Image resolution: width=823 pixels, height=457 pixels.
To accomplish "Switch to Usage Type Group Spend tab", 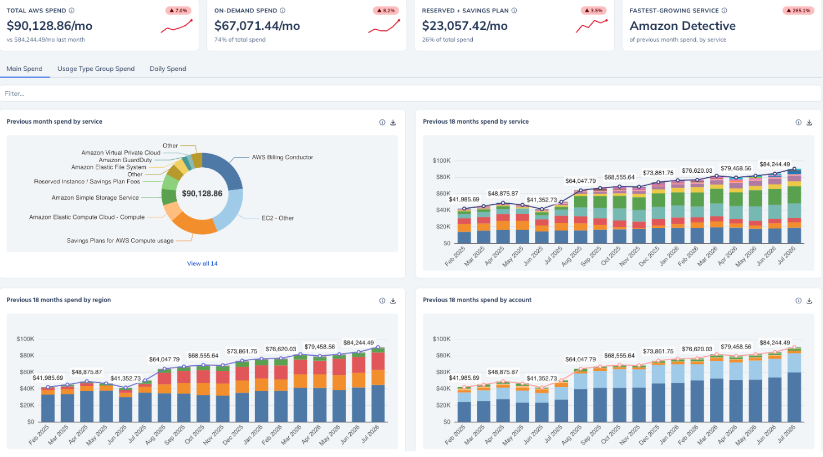I will [x=96, y=69].
